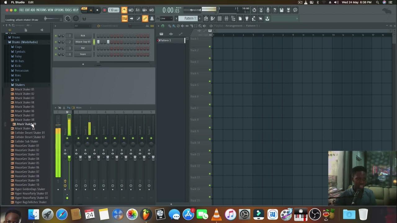Viewport: 397px width, 223px height.
Task: Mute the Attack Clap 03 channel LED
Action: pyautogui.click(x=56, y=42)
